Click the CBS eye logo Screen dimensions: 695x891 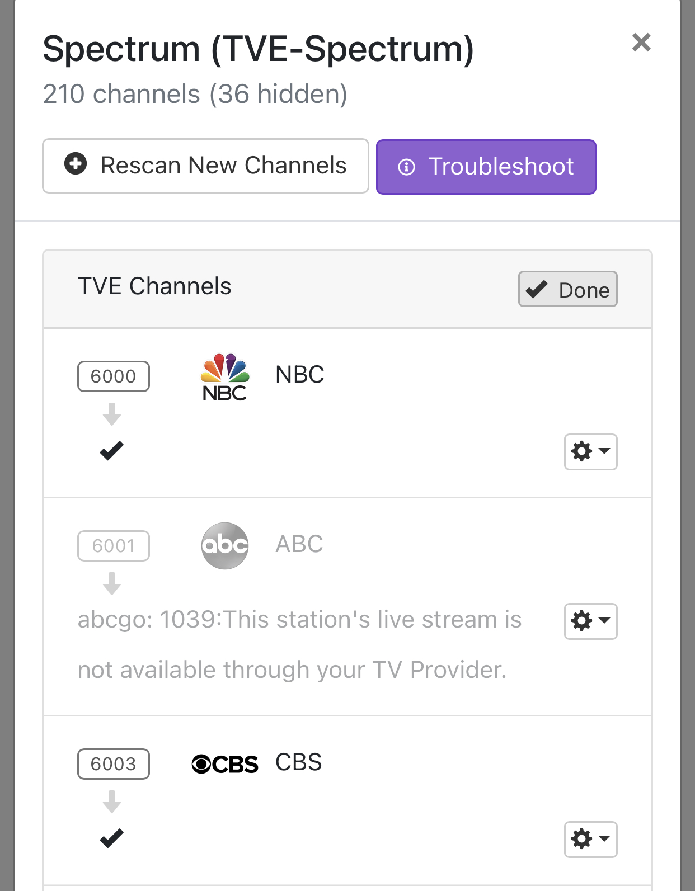pyautogui.click(x=225, y=764)
